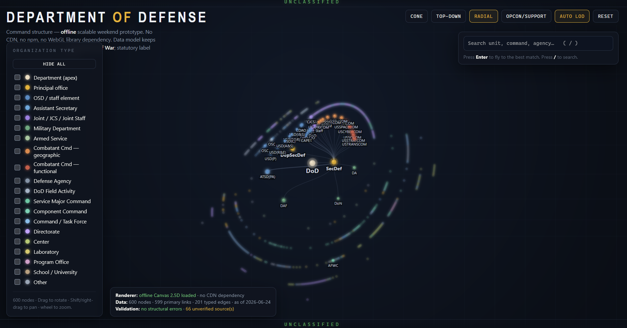Select the DAF node
Image resolution: width=627 pixels, height=328 pixels.
[284, 200]
